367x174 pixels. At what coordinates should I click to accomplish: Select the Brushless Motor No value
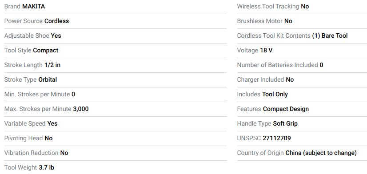pyautogui.click(x=288, y=21)
